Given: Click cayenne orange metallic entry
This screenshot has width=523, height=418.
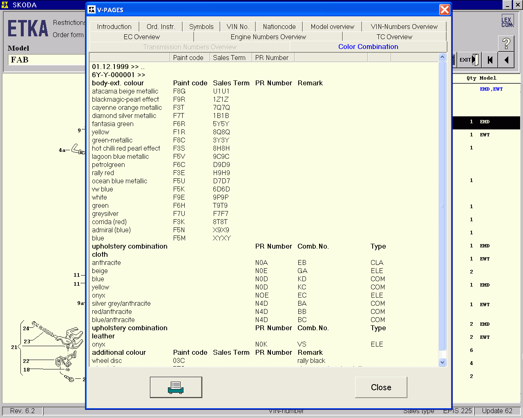Looking at the screenshot, I should tap(127, 107).
